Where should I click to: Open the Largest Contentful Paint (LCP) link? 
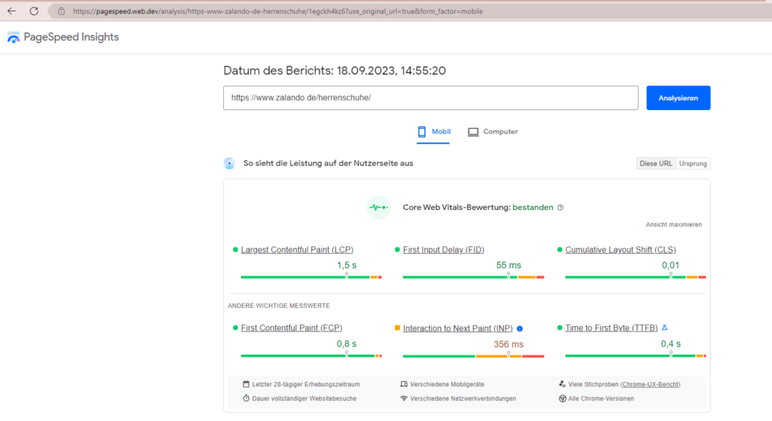point(297,250)
